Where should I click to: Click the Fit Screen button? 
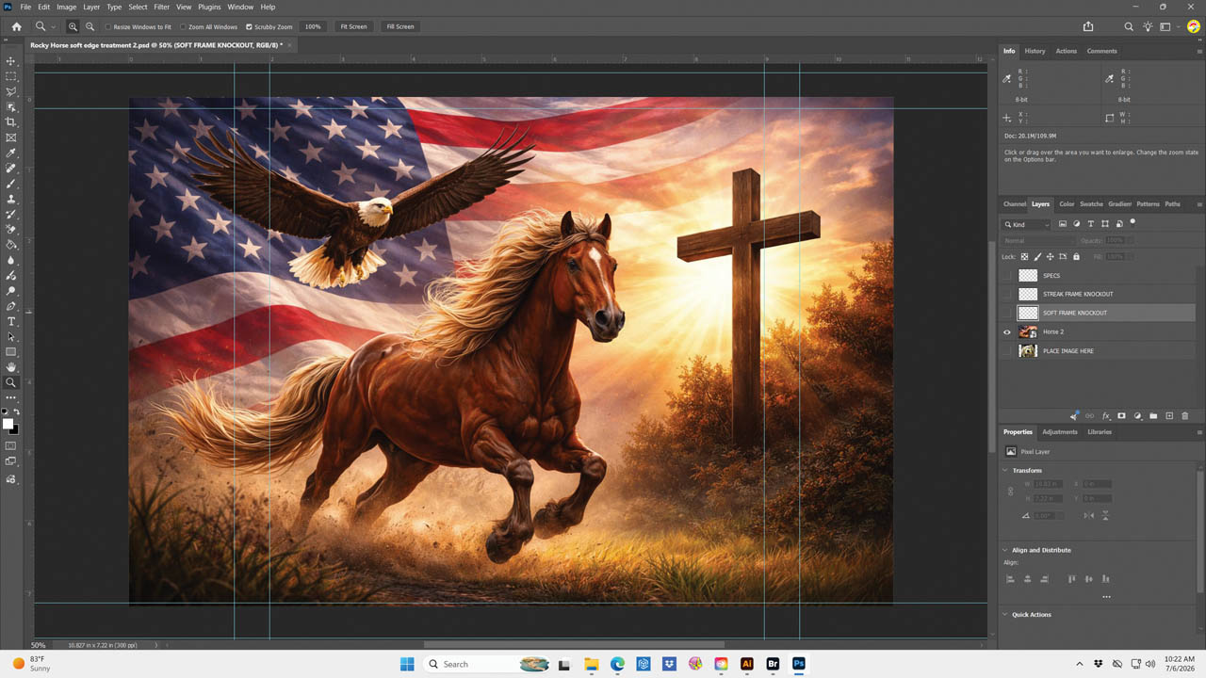(x=353, y=26)
